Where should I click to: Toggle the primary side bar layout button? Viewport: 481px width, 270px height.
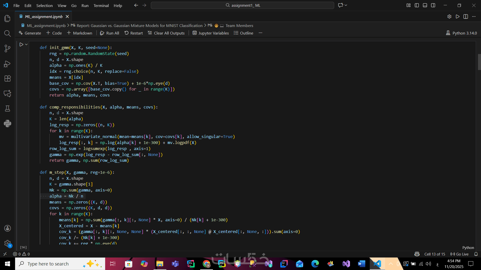[x=417, y=5]
